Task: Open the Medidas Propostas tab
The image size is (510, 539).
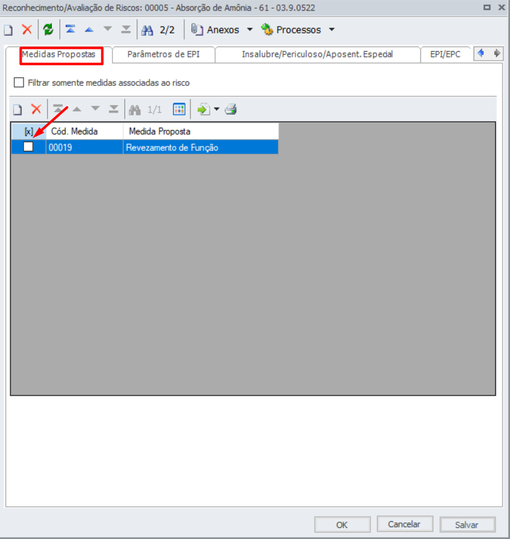Action: [x=59, y=54]
